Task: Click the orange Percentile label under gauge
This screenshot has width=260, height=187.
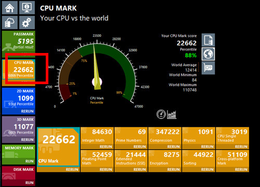Action: pyautogui.click(x=97, y=102)
